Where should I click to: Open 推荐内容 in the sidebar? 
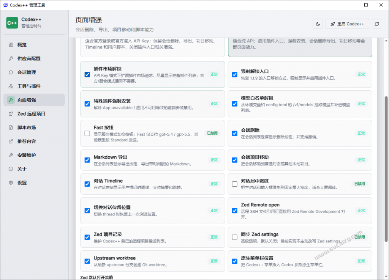tap(34, 141)
